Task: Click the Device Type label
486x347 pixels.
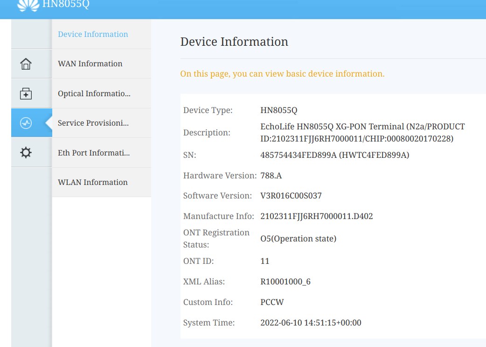Action: 208,110
